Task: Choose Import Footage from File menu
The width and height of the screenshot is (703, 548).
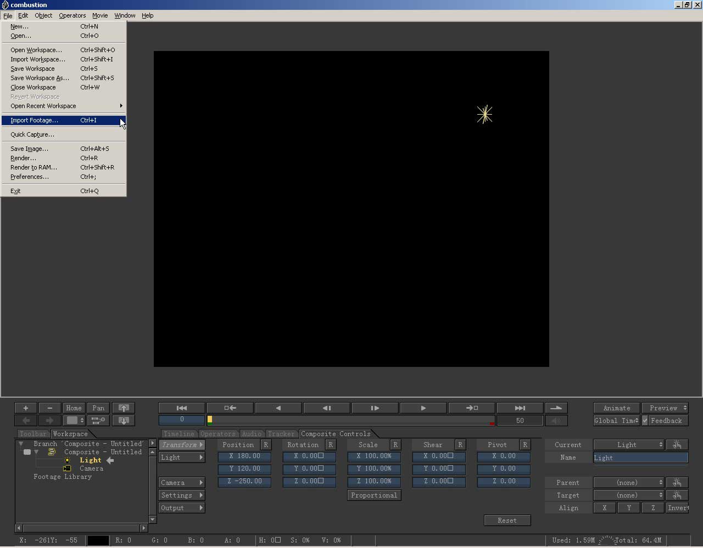Action: pos(34,120)
